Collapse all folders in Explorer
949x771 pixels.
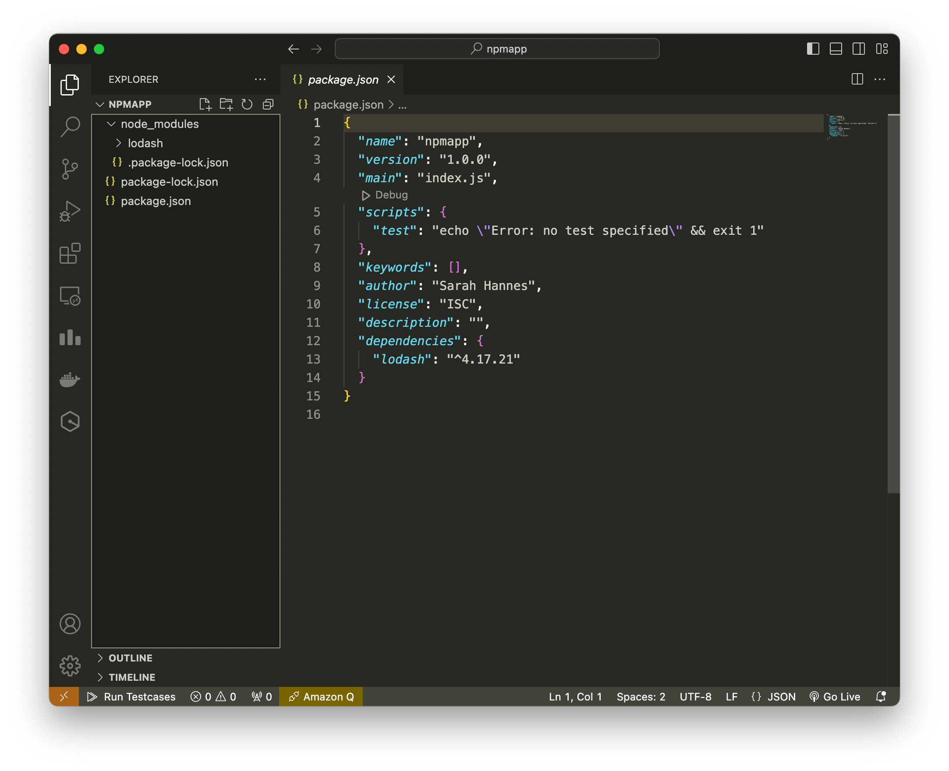pos(268,104)
